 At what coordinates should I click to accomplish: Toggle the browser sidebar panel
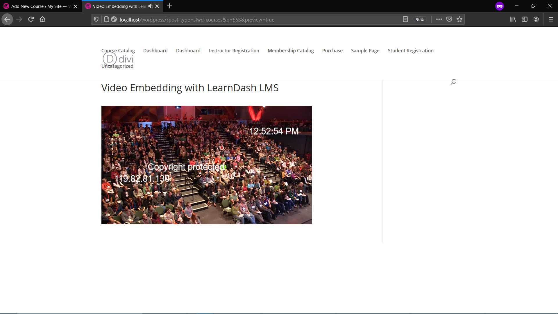pos(525,19)
